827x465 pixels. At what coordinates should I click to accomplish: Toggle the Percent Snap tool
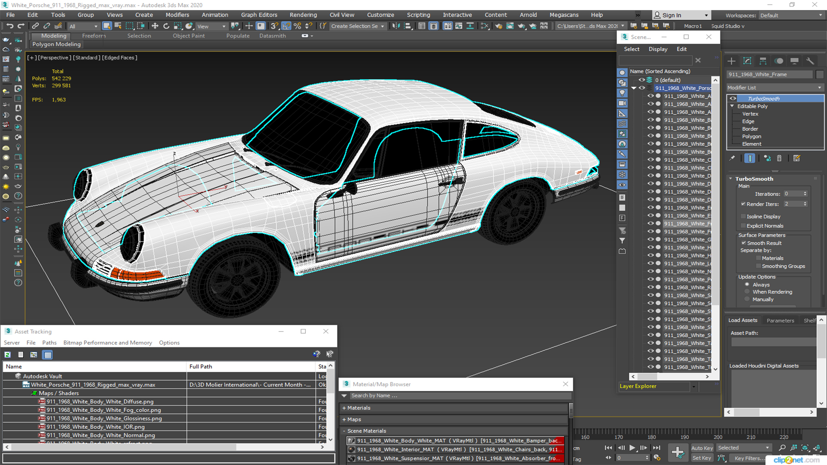pyautogui.click(x=297, y=26)
